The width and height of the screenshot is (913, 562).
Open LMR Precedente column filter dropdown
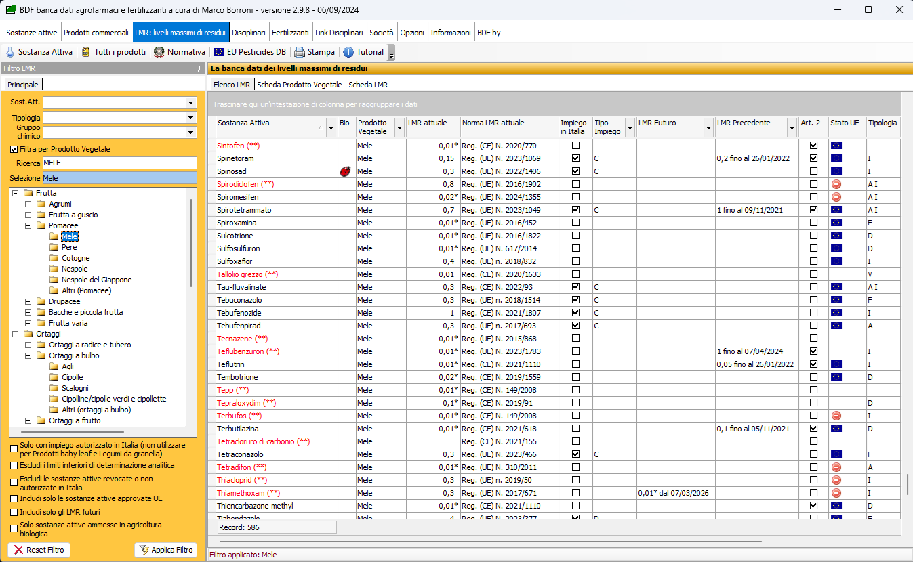(x=792, y=127)
